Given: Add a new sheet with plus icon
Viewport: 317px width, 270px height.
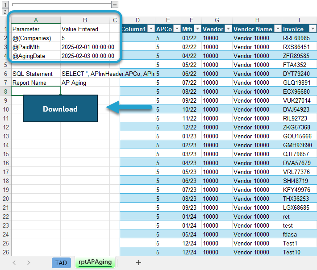Looking at the screenshot, I should tap(138, 263).
